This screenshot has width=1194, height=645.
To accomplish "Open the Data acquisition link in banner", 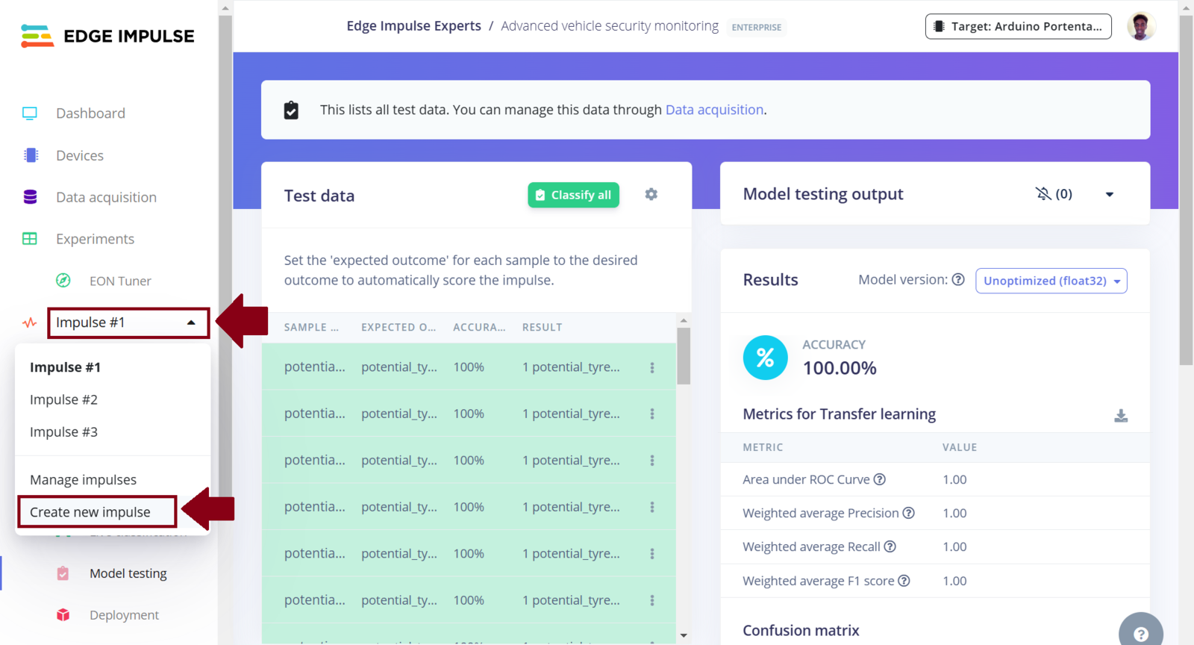I will coord(714,110).
